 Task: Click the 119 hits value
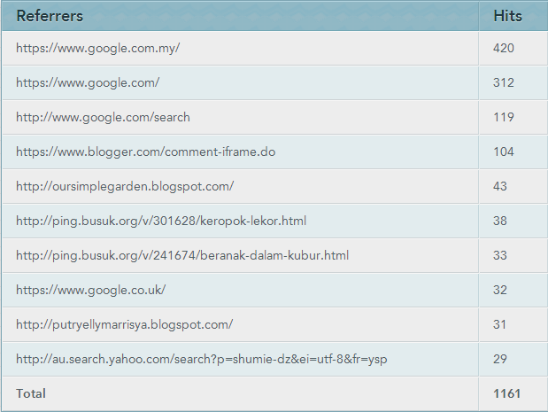point(504,117)
